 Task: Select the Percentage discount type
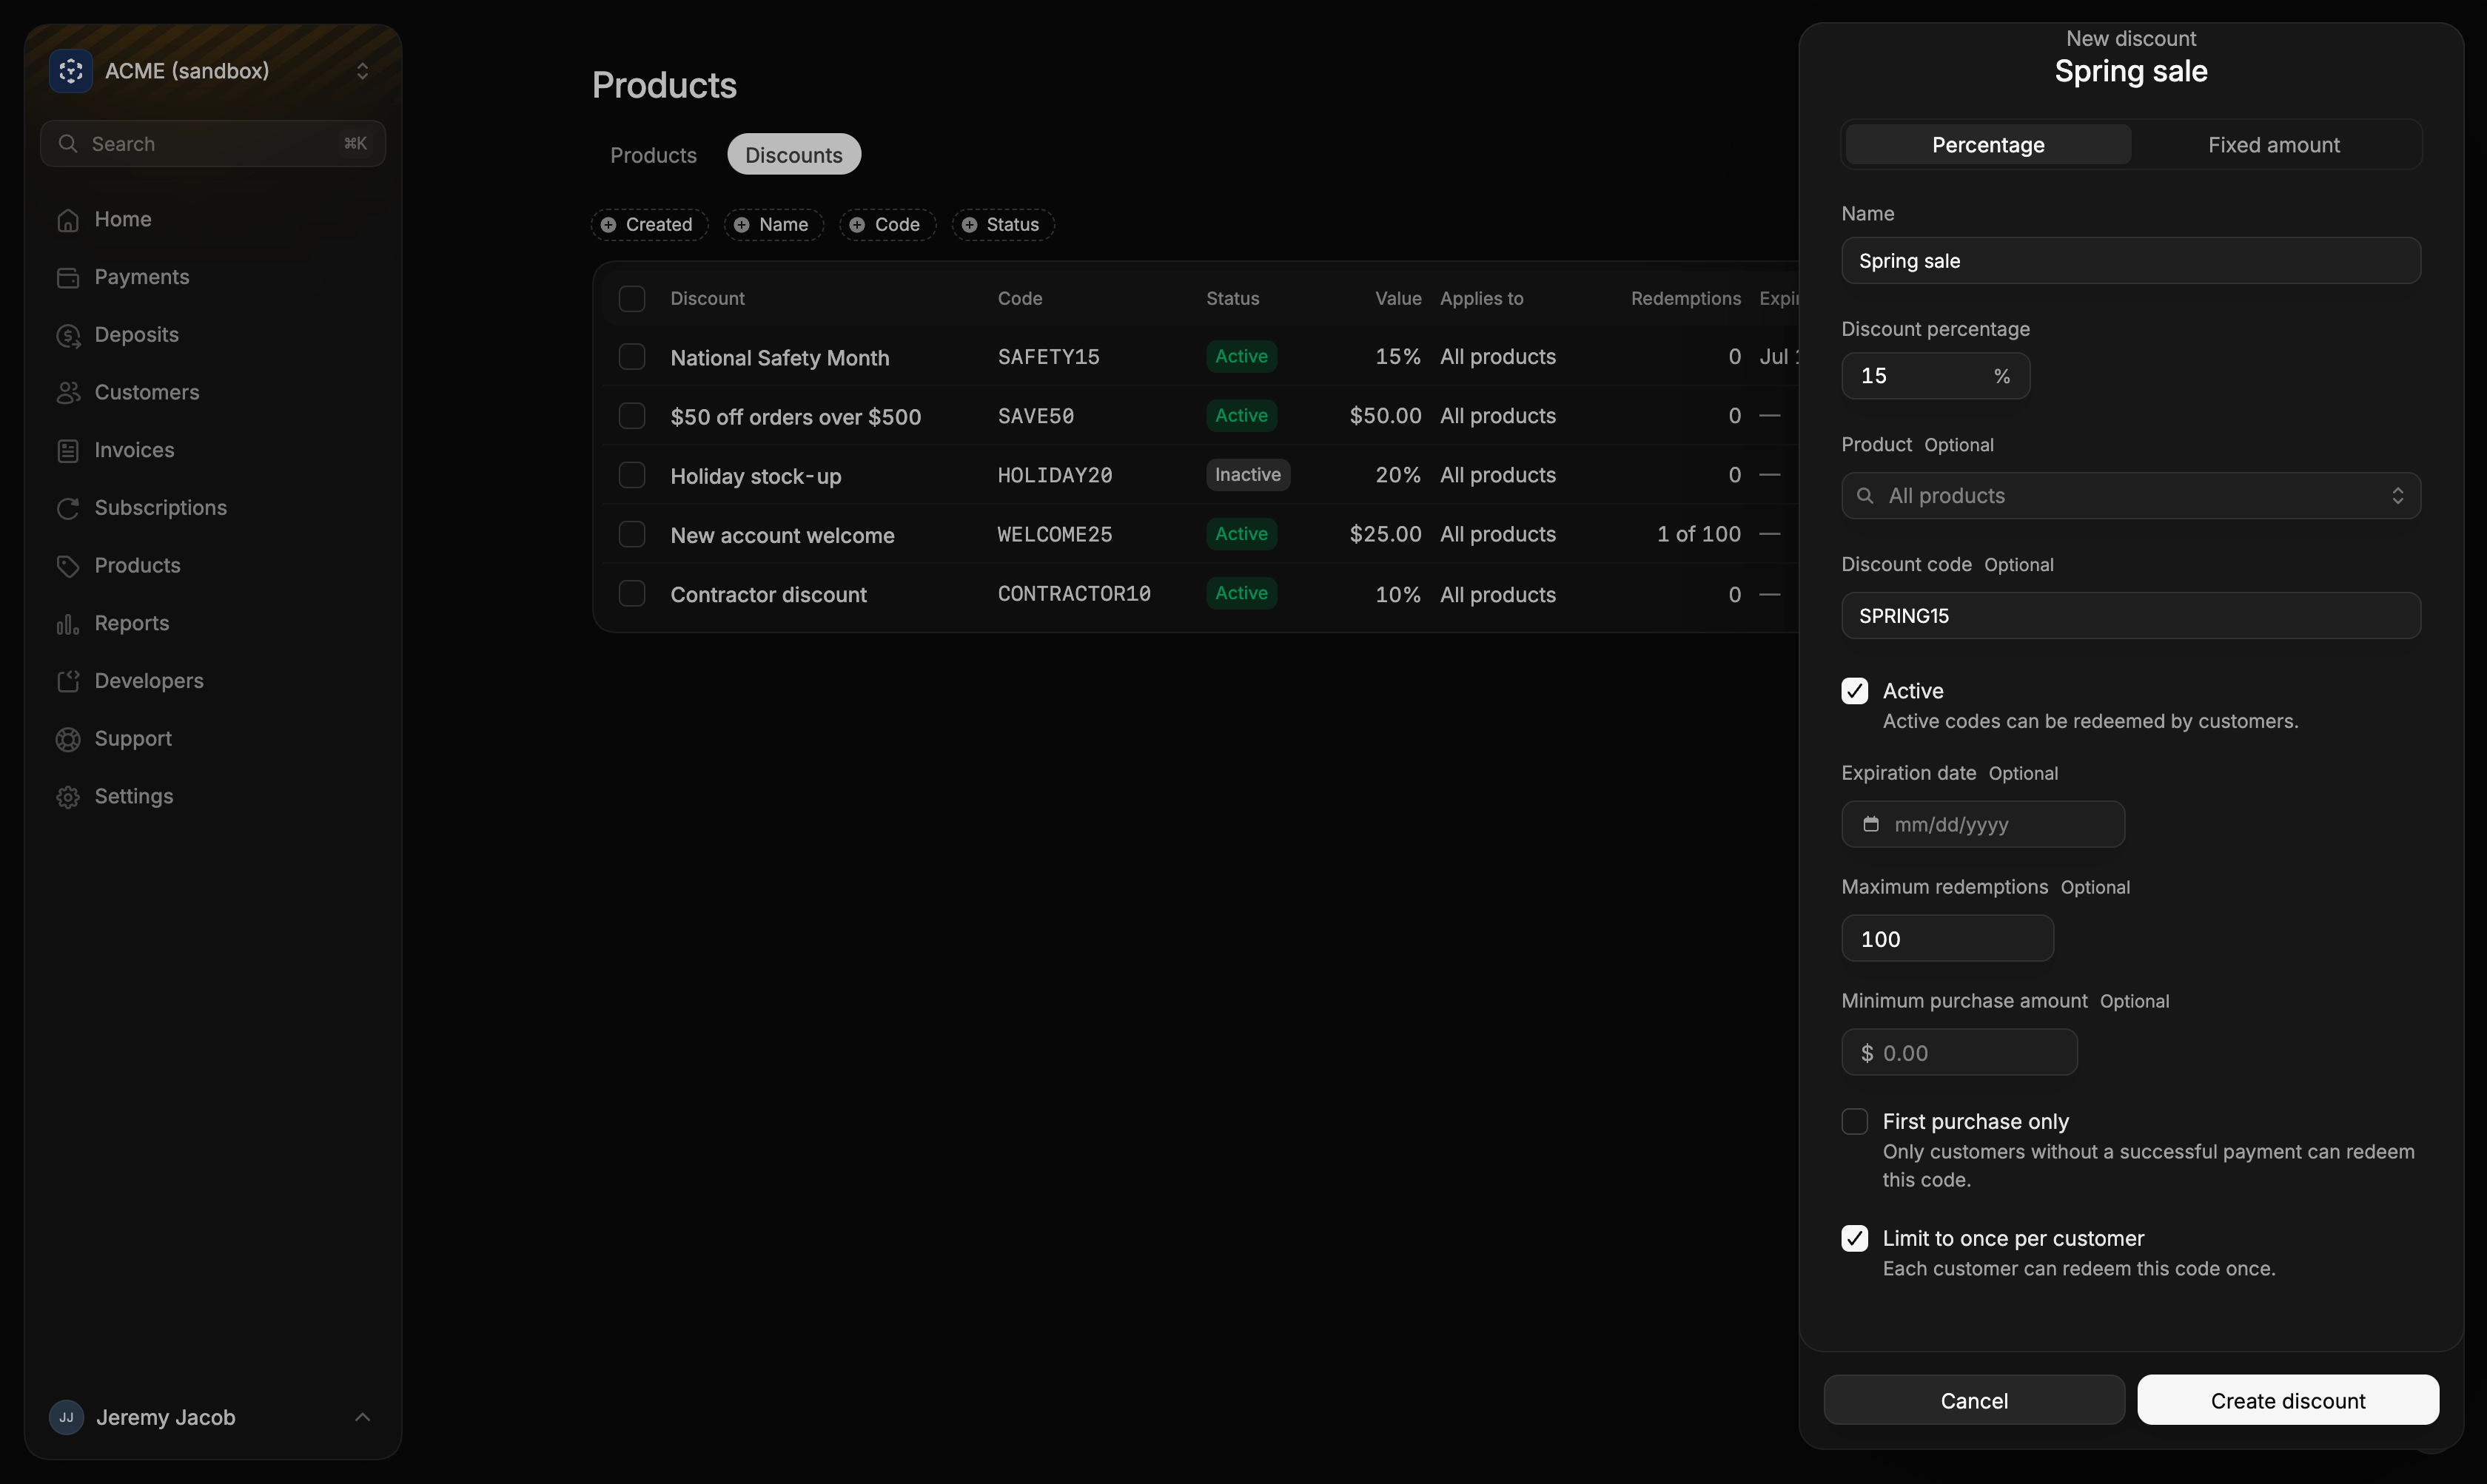1988,145
